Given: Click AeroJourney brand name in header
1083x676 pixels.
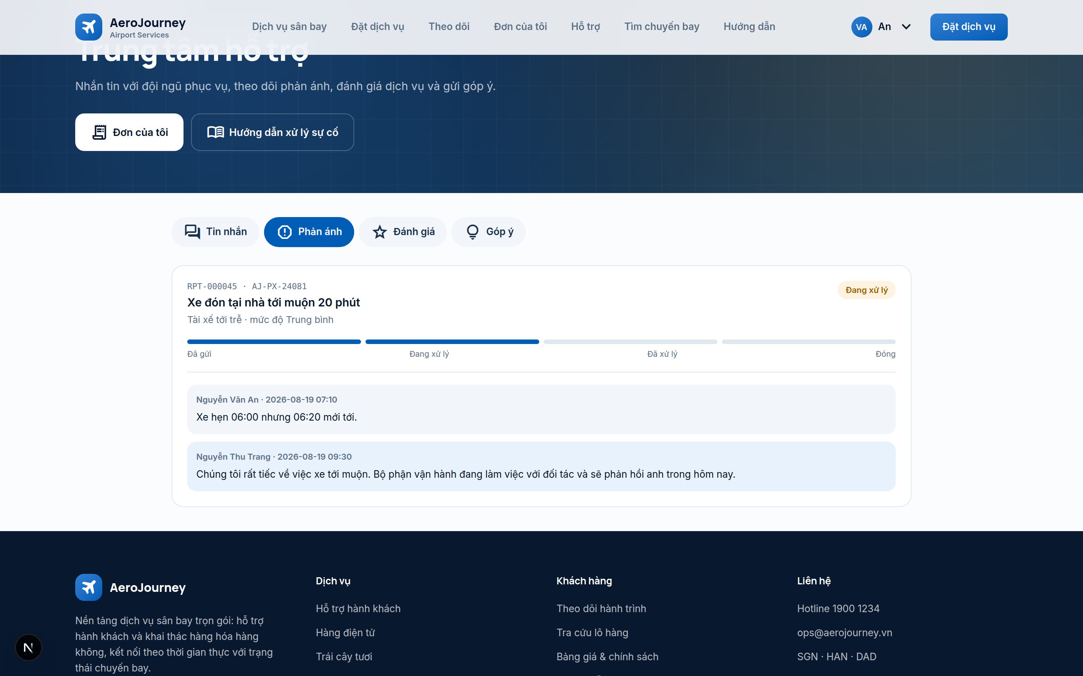Looking at the screenshot, I should (148, 23).
